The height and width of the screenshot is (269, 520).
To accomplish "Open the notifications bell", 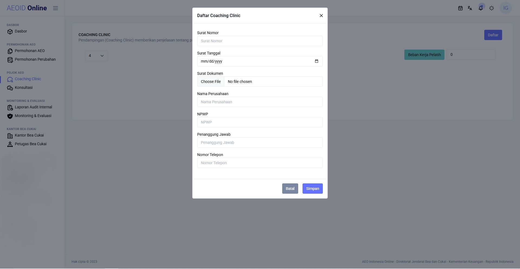I will tap(481, 8).
